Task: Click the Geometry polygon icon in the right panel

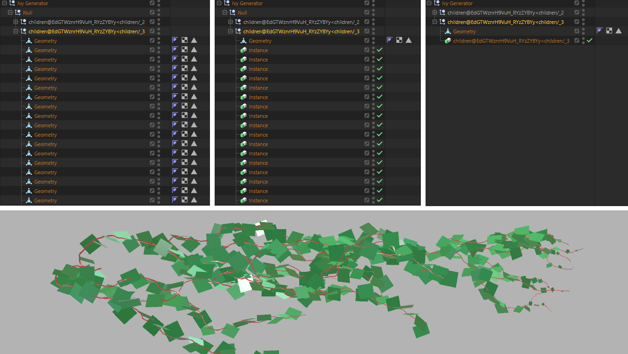Action: pos(448,31)
